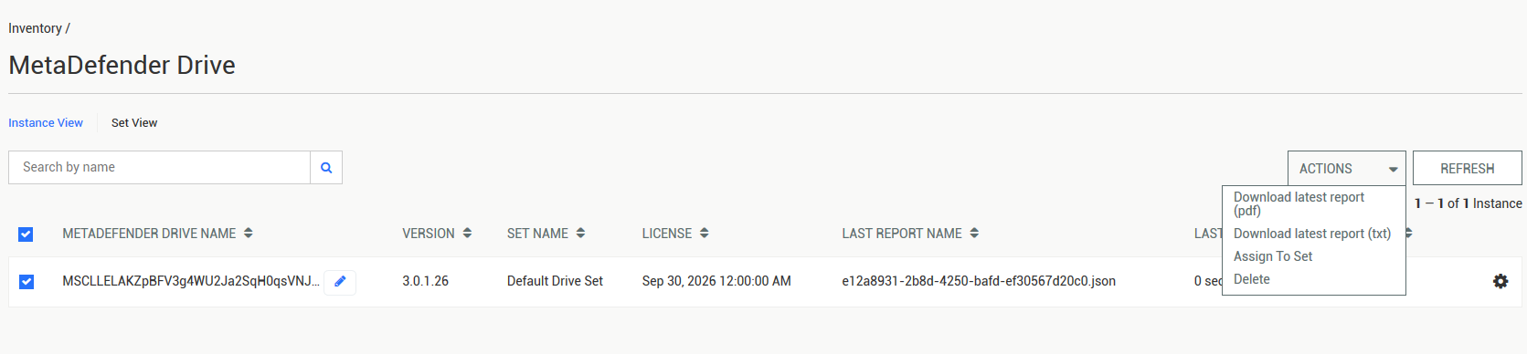The image size is (1527, 354).
Task: Focus the Search by name field
Action: tap(160, 168)
